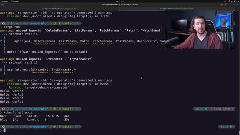The width and height of the screenshot is (240, 135).
Task: Click 'master ?4' on prompt above 'cargo run'
Action: coord(70,23)
